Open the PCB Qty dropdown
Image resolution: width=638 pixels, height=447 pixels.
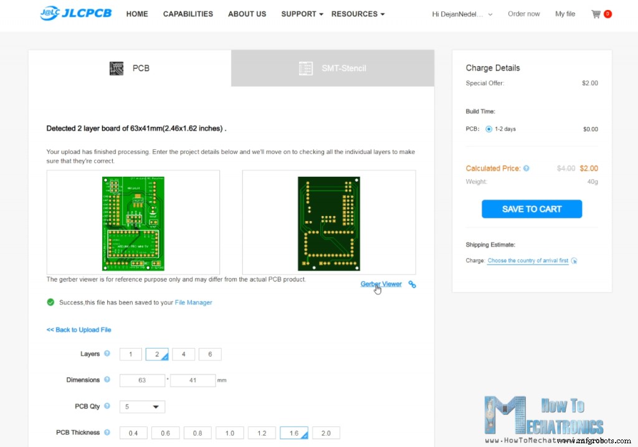(x=142, y=407)
